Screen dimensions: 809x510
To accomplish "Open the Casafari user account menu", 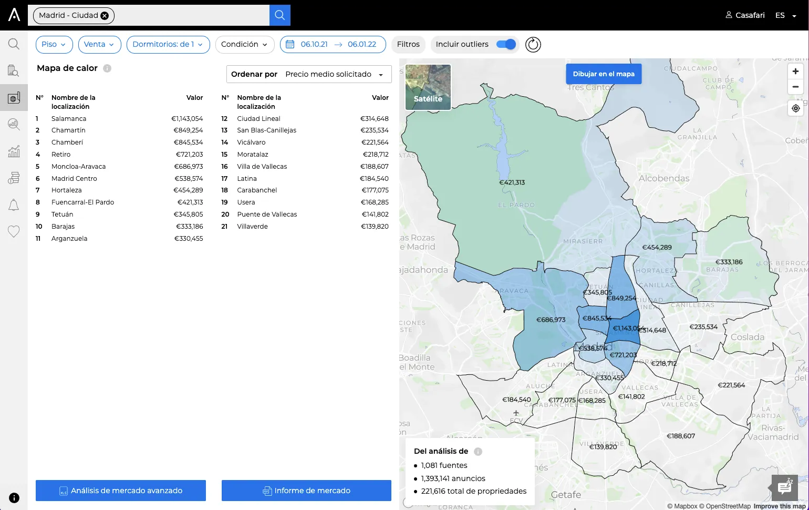I will tap(745, 15).
